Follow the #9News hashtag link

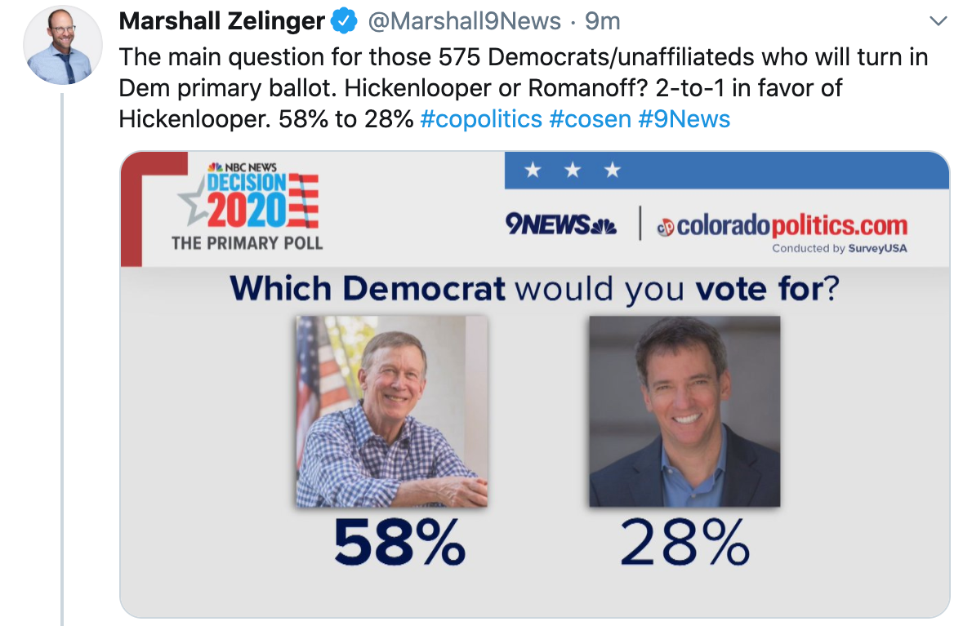tap(684, 119)
